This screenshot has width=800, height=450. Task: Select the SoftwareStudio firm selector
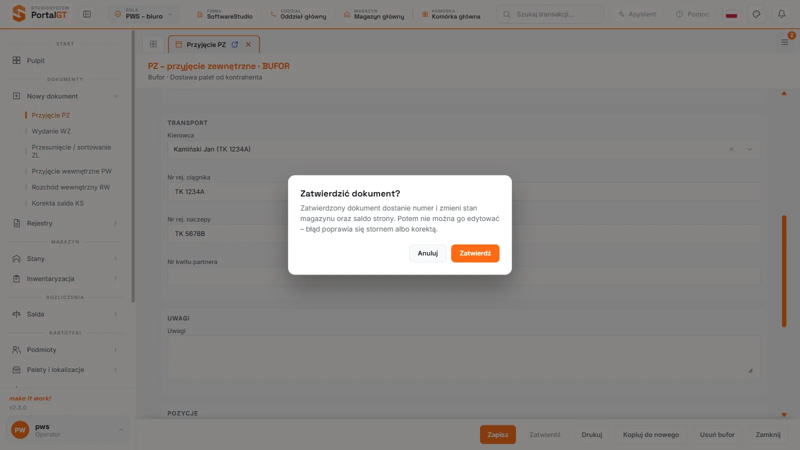point(224,14)
